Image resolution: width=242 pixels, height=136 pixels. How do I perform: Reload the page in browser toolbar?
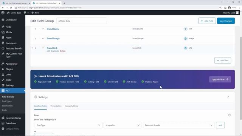11,8
